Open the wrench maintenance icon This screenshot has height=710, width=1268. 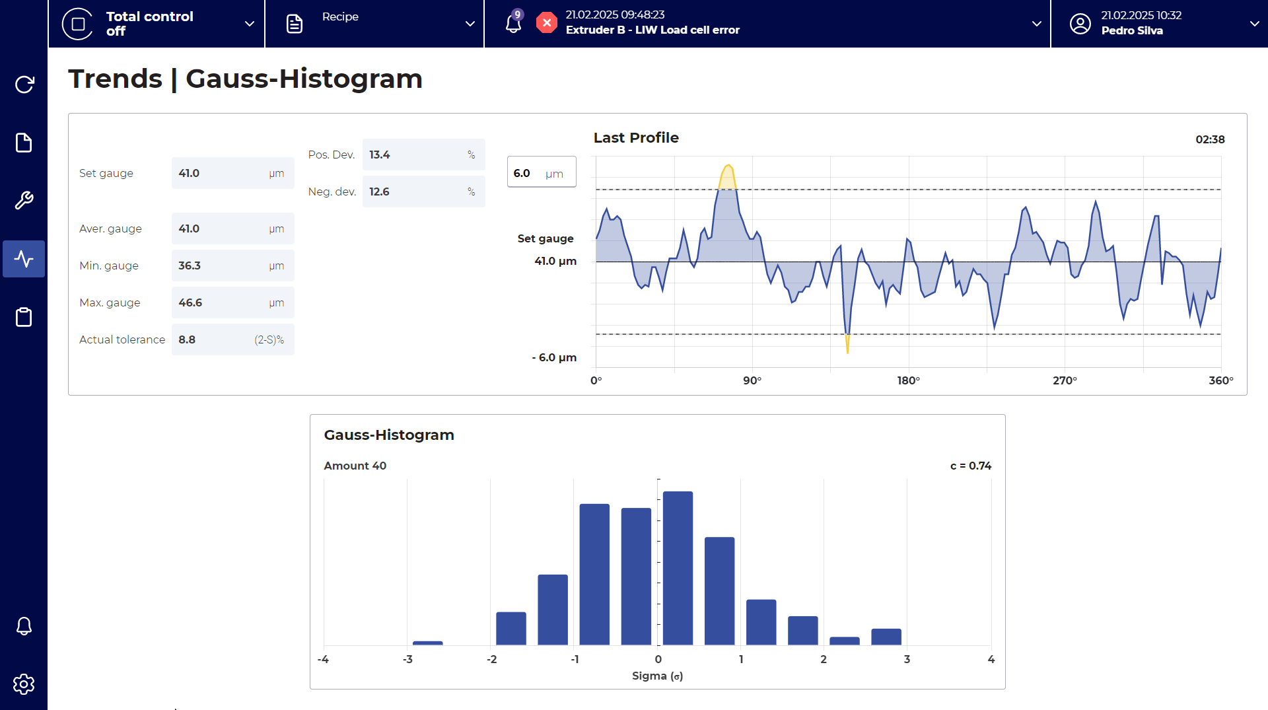coord(24,200)
